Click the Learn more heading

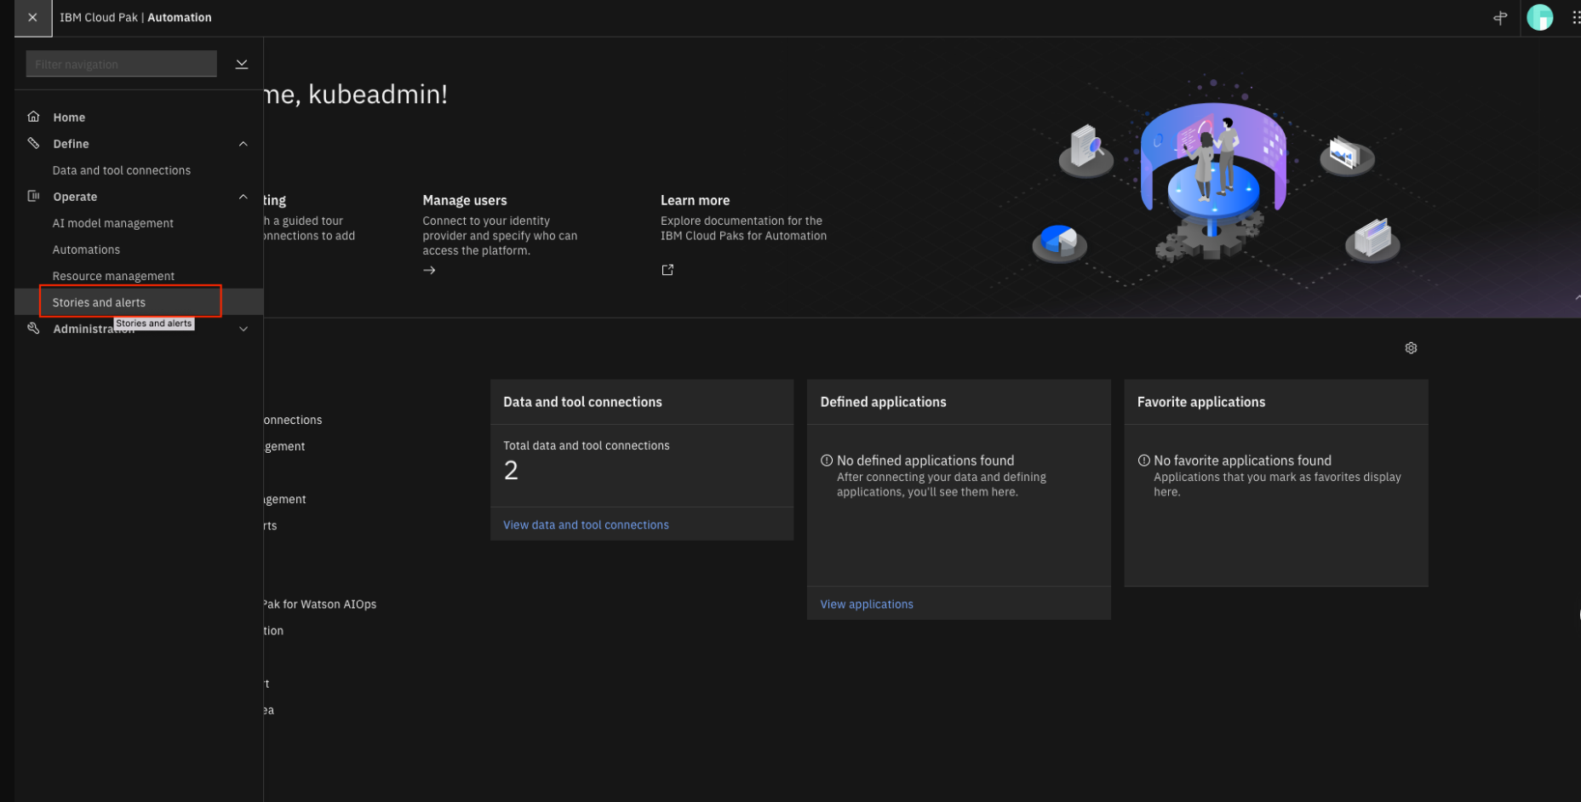click(695, 200)
